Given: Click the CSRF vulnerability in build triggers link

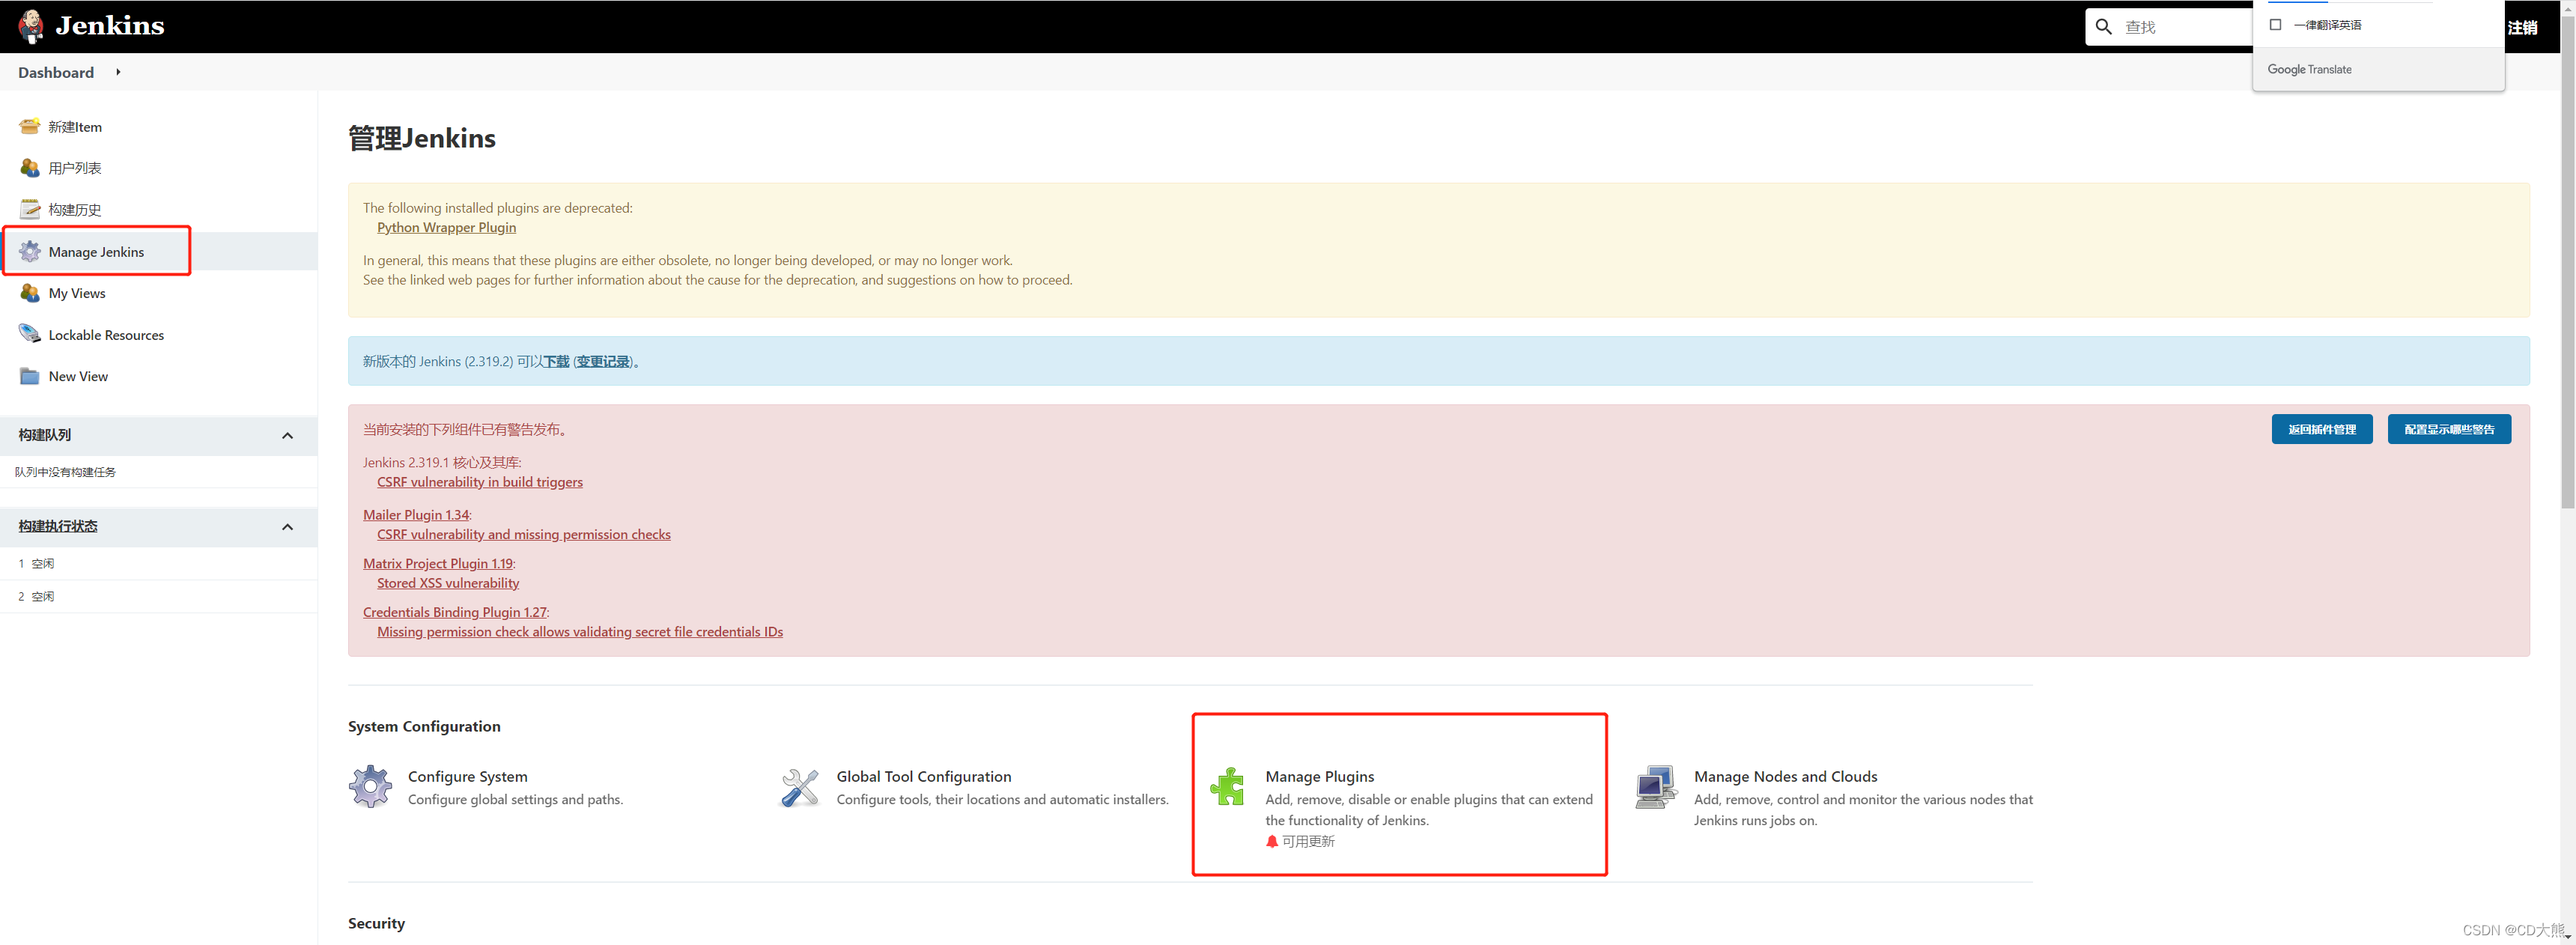Looking at the screenshot, I should (479, 481).
